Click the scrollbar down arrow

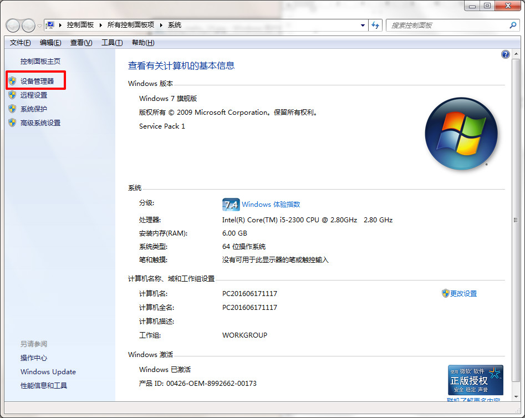pos(516,397)
